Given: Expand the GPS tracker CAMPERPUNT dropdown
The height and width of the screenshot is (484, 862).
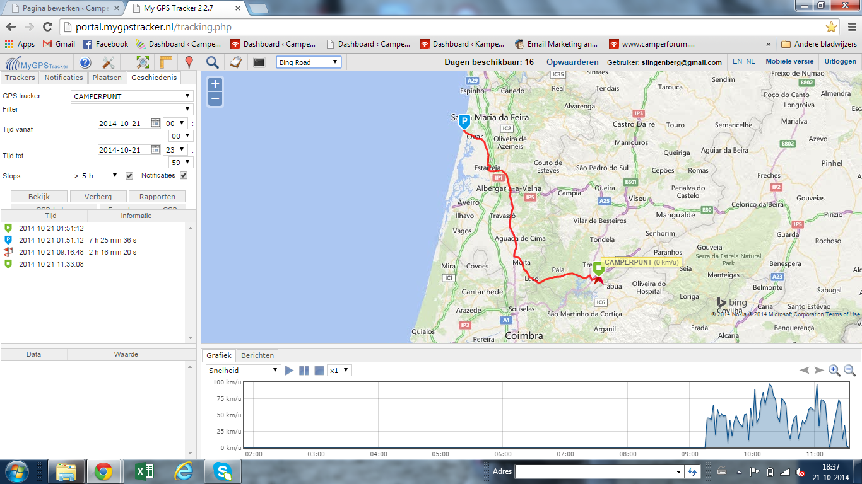Looking at the screenshot, I should (x=132, y=96).
